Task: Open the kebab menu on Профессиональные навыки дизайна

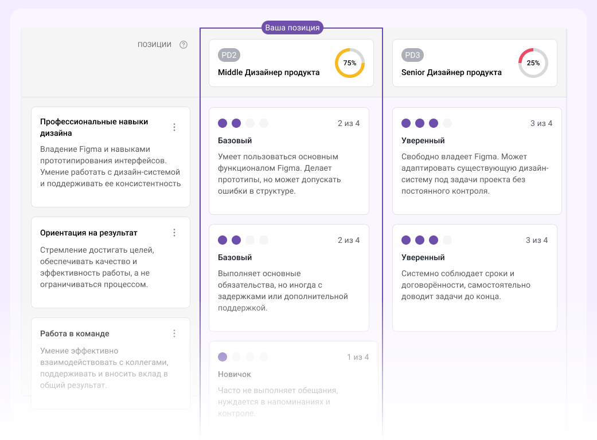Action: 174,127
